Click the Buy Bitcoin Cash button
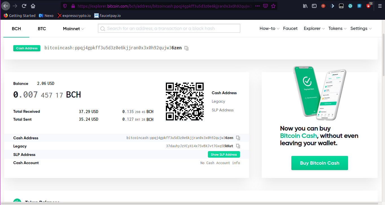Viewport: 385px width, 205px height. click(x=320, y=163)
